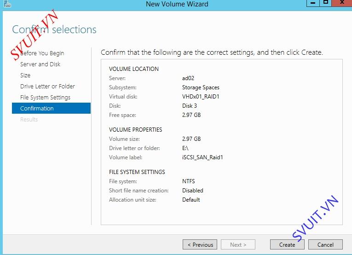Click the server value 'ad02'
Screen dimensions: 352x255
[x=188, y=78]
